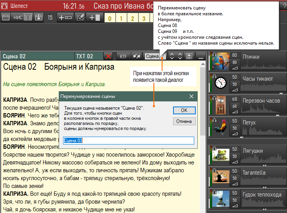This screenshot has height=213, width=287.
Task: Click the Шелест curtain app icon
Action: pos(4,6)
